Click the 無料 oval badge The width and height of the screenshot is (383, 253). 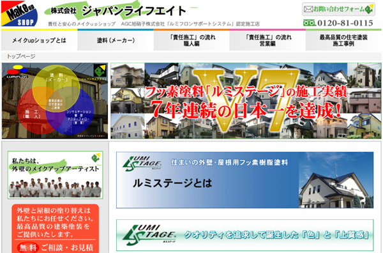click(x=28, y=248)
